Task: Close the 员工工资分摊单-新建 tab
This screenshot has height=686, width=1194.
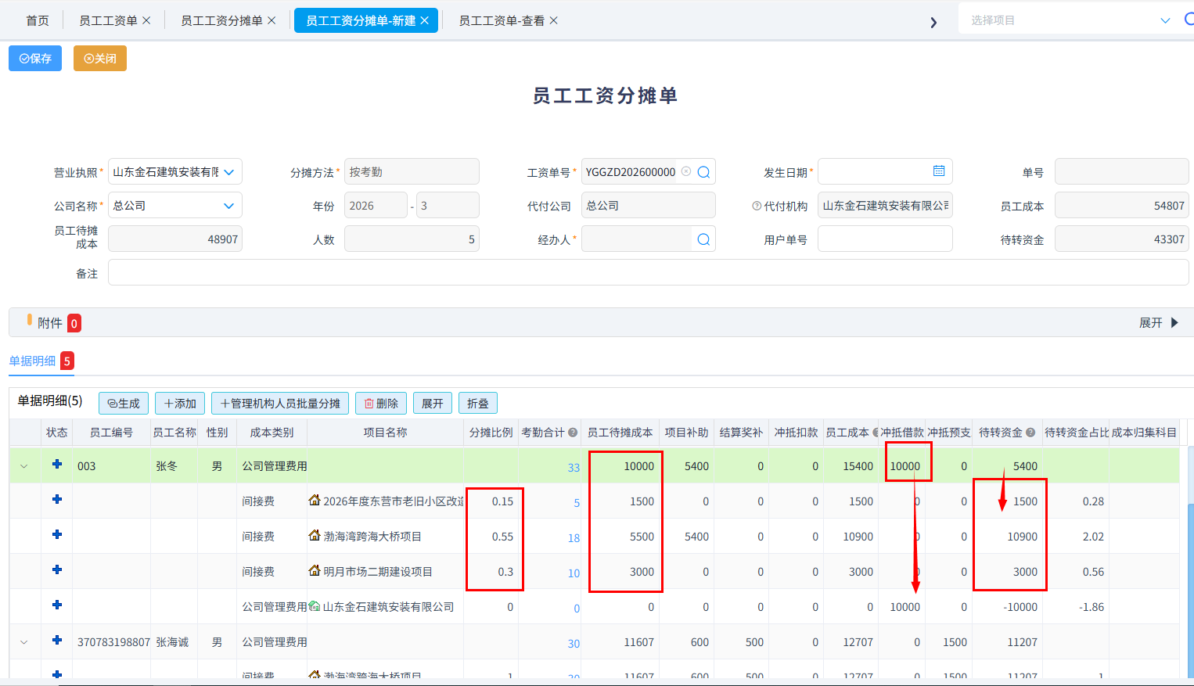Action: coord(424,20)
